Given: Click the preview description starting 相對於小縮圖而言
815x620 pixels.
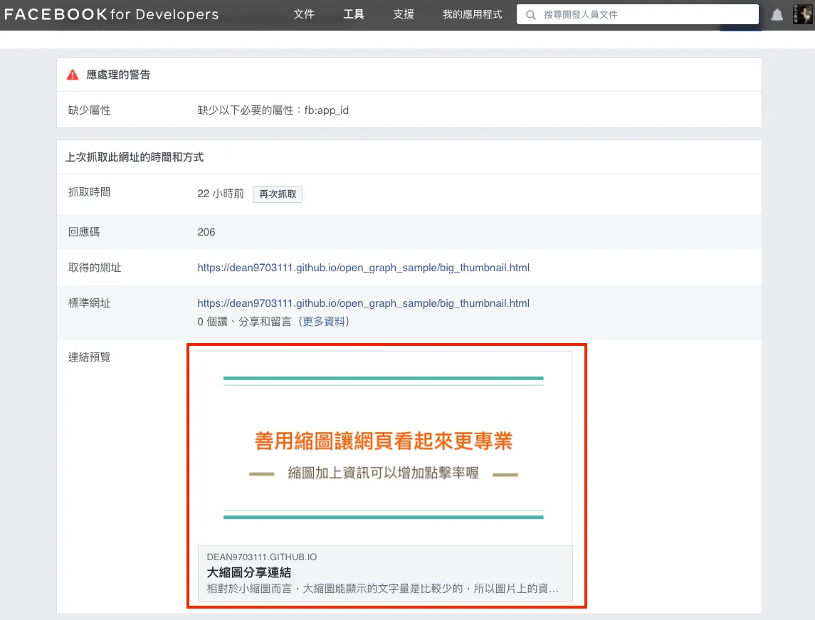Looking at the screenshot, I should click(x=382, y=588).
